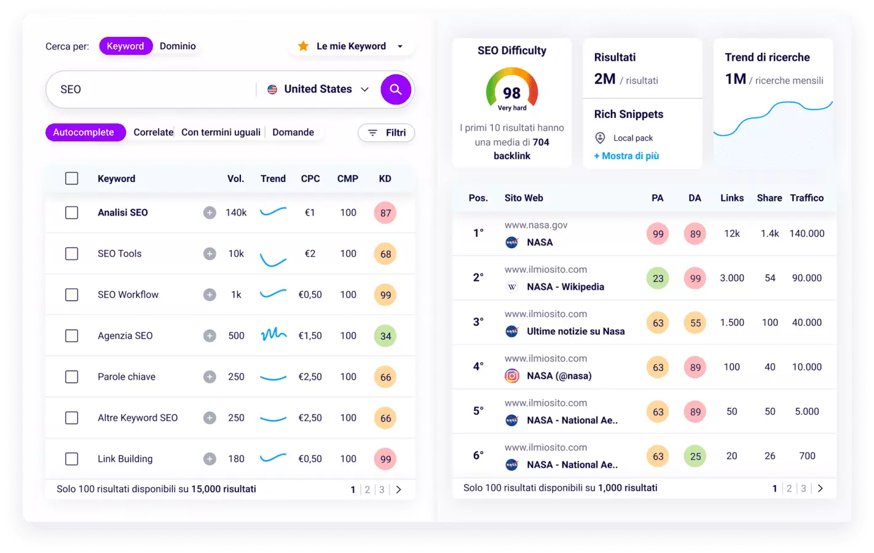Viewport: 874px width, 553px height.
Task: Click the 140.000 traffic value for NASA
Action: coord(807,233)
